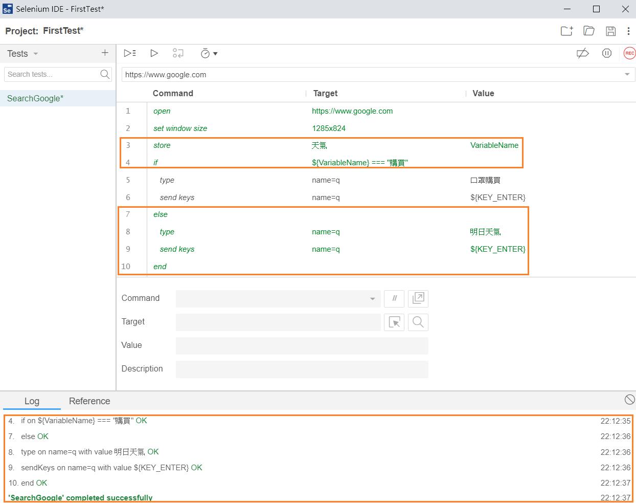Maximize the Selenium IDE window
Viewport: 636px width, 503px height.
click(x=596, y=9)
